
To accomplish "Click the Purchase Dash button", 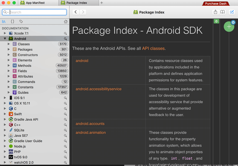I will (x=216, y=3).
